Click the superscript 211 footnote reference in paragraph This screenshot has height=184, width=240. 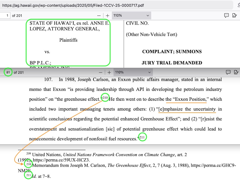click(142, 137)
